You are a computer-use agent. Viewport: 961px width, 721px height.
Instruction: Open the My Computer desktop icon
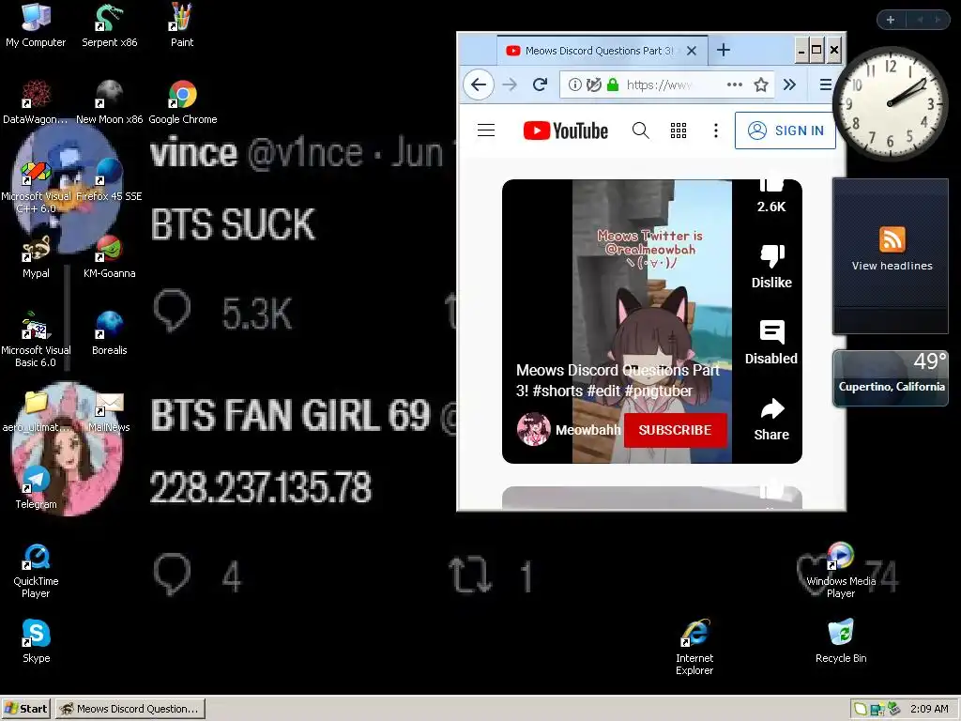36,25
